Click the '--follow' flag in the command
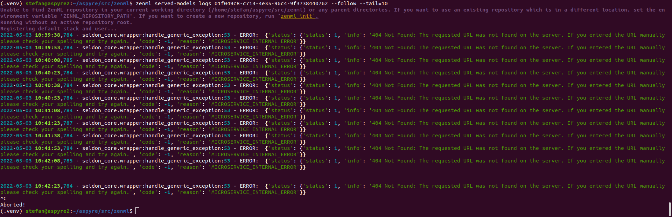The width and height of the screenshot is (672, 217). [x=344, y=3]
